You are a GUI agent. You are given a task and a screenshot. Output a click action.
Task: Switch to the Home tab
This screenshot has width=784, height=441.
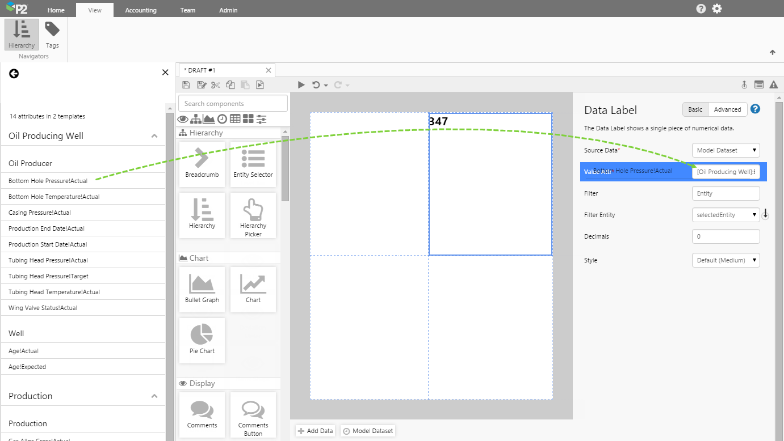(56, 10)
